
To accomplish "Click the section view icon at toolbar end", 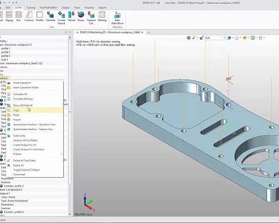I will pyautogui.click(x=260, y=38).
